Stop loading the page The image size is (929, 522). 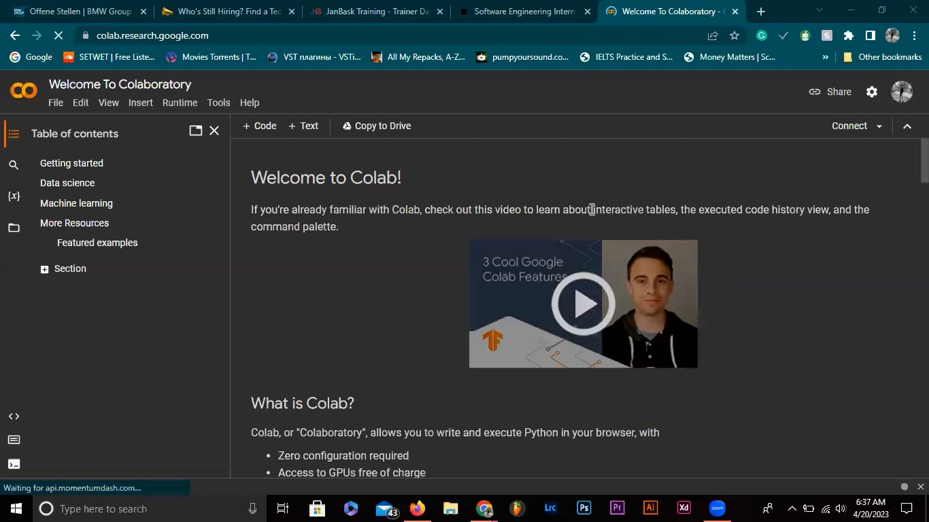(58, 35)
